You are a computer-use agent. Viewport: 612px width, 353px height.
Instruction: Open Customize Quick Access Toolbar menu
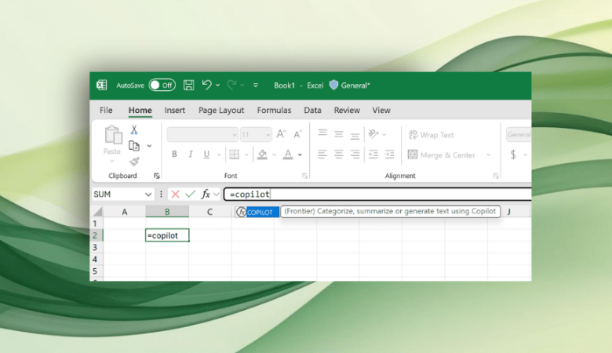click(256, 85)
